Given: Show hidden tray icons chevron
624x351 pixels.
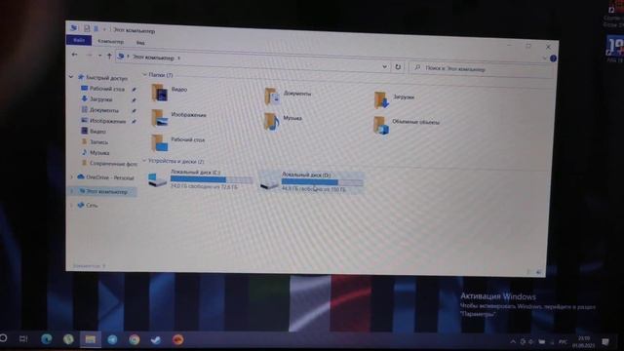Looking at the screenshot, I should click(x=513, y=341).
